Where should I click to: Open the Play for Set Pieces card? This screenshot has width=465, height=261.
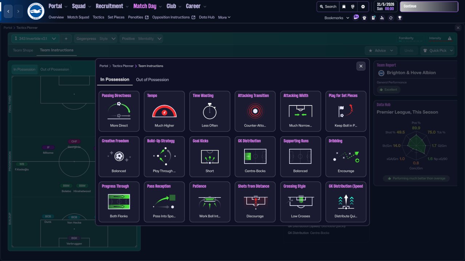tap(346, 111)
